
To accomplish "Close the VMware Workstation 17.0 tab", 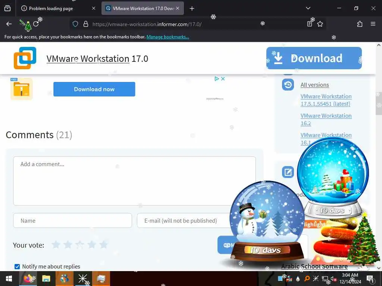I will 178,8.
